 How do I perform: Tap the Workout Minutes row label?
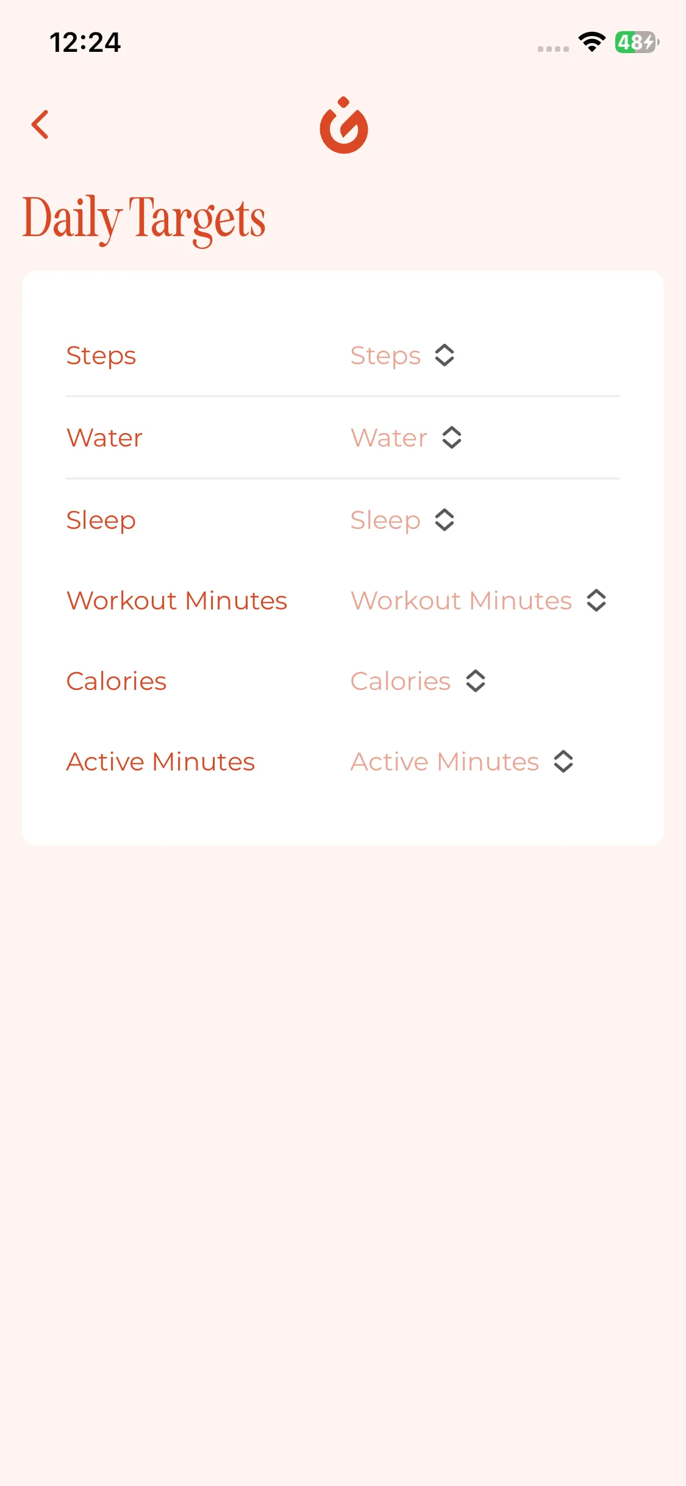177,601
